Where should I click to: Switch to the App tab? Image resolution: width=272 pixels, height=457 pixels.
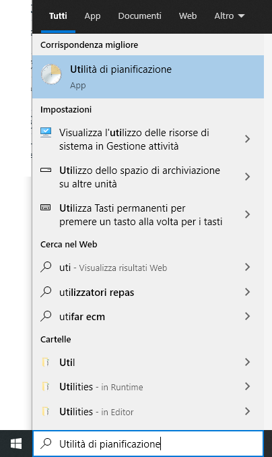[x=92, y=16]
